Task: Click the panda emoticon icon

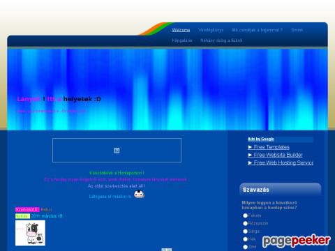Action: (x=139, y=195)
